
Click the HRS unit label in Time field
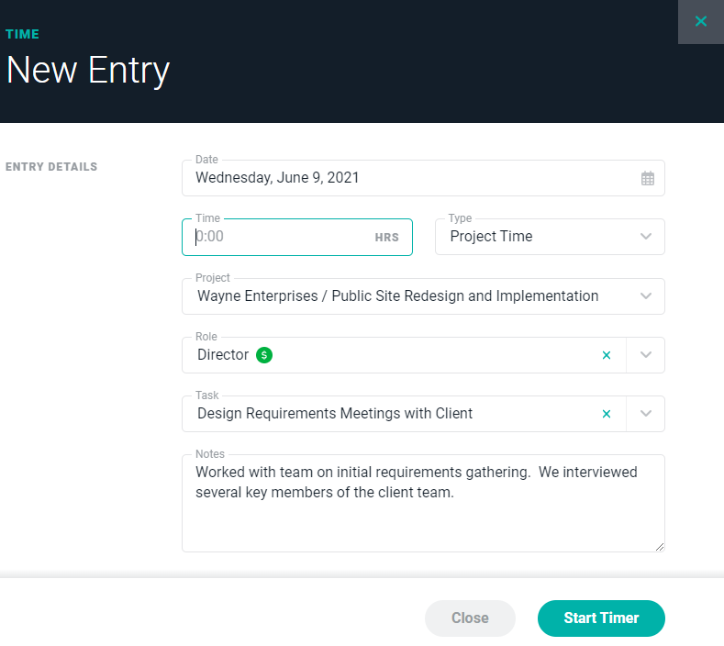[386, 238]
